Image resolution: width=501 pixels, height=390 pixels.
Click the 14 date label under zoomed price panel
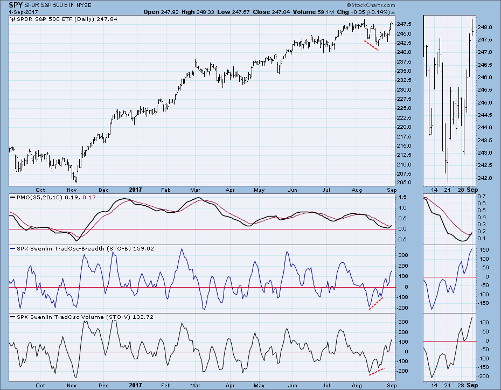coord(434,190)
